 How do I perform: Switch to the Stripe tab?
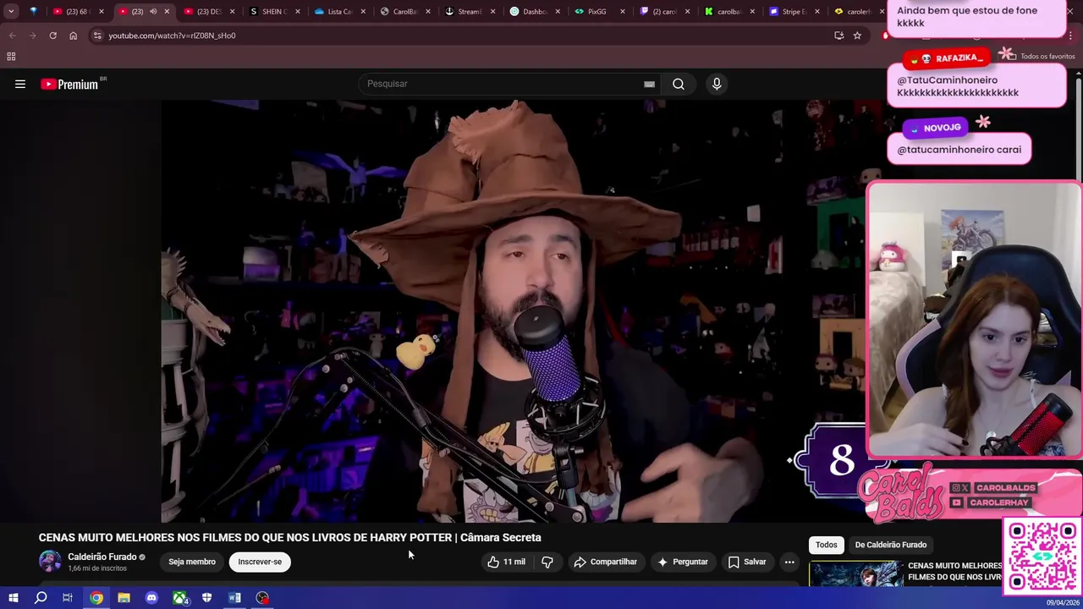[794, 12]
